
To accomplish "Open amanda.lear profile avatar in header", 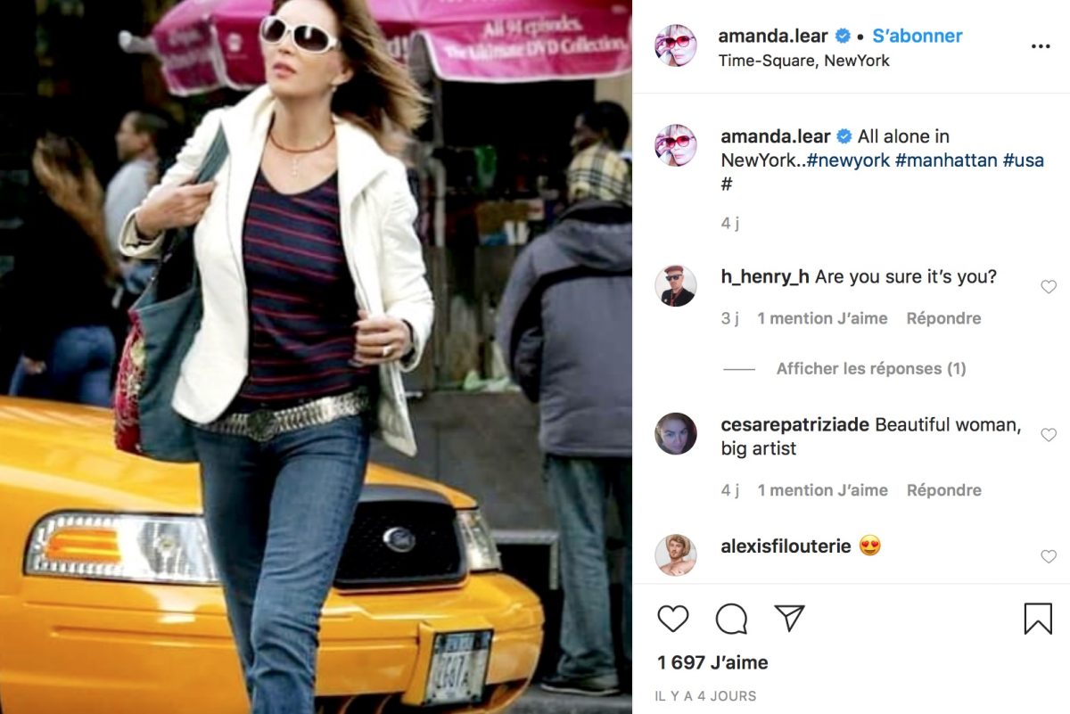I will (676, 45).
